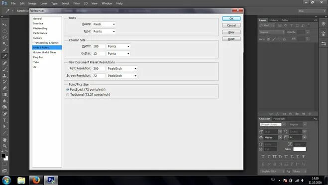This screenshot has width=328, height=185.
Task: Open Screen Resolution units dropdown
Action: coord(122,76)
